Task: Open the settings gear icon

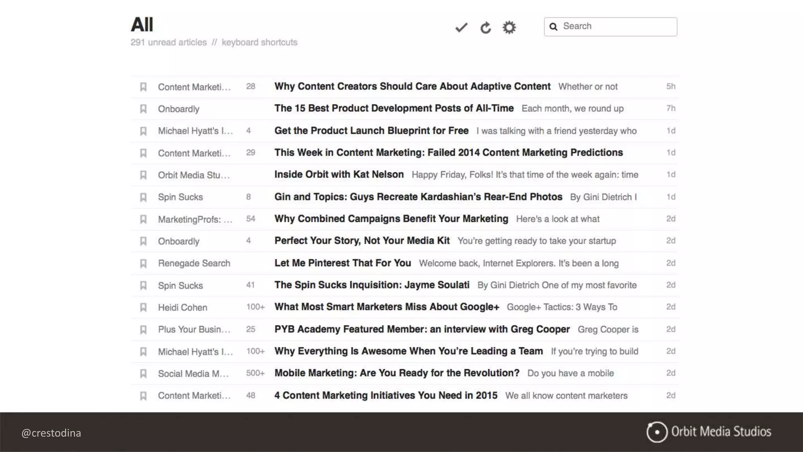Action: click(509, 27)
